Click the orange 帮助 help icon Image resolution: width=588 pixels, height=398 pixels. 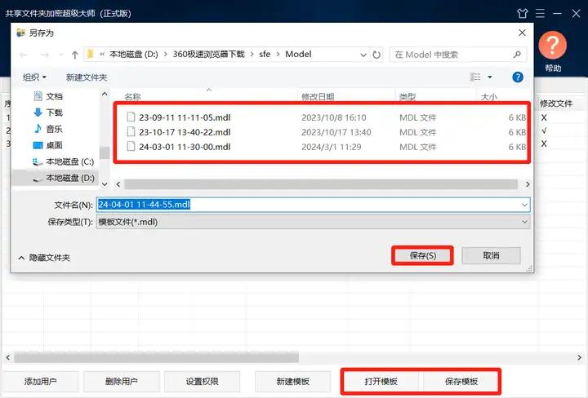coord(553,46)
